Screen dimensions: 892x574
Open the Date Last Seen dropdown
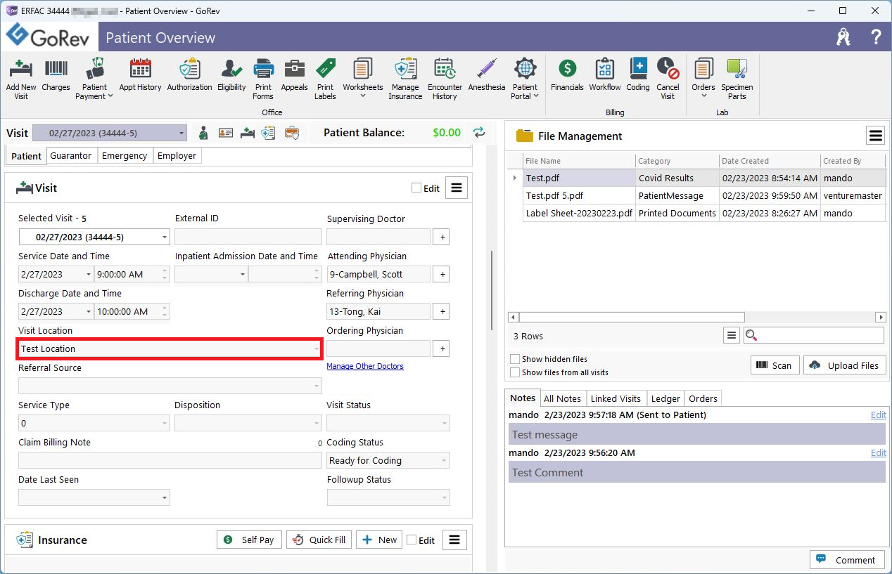(x=165, y=498)
